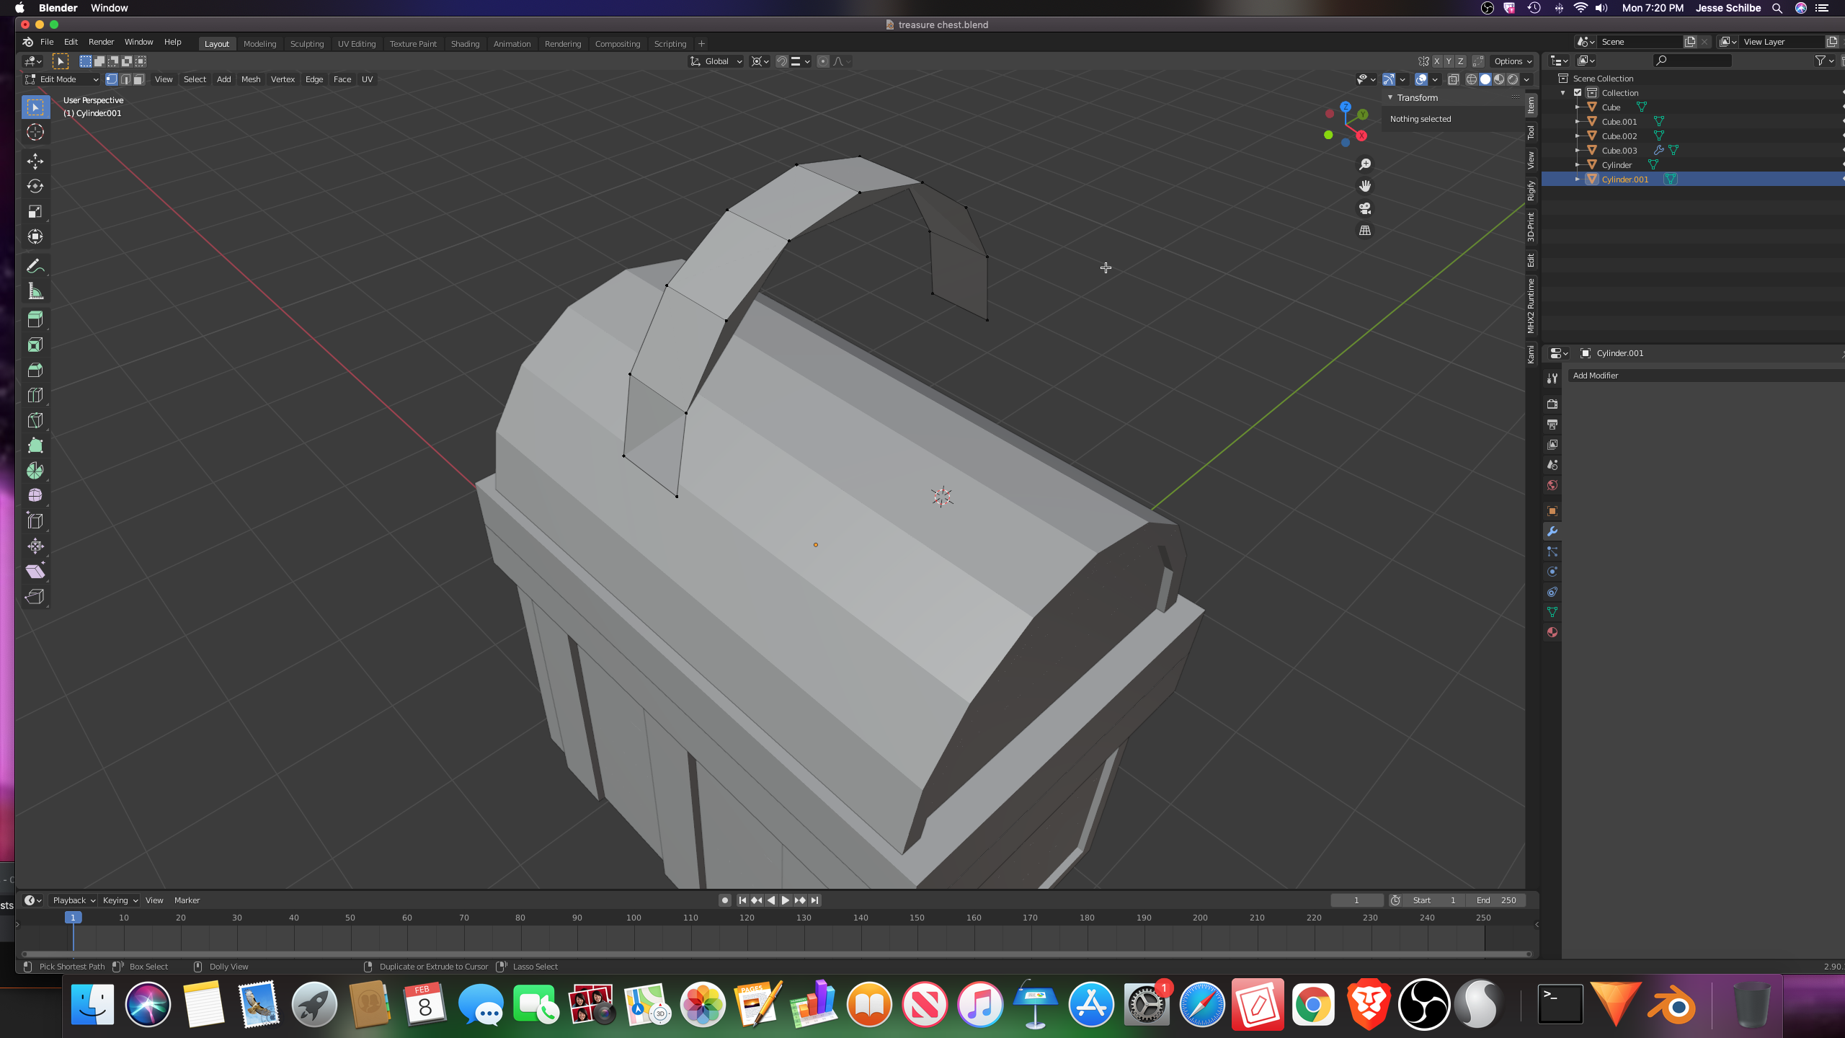Toggle X-ray mode in the viewport header
This screenshot has height=1038, width=1845.
pyautogui.click(x=1454, y=79)
